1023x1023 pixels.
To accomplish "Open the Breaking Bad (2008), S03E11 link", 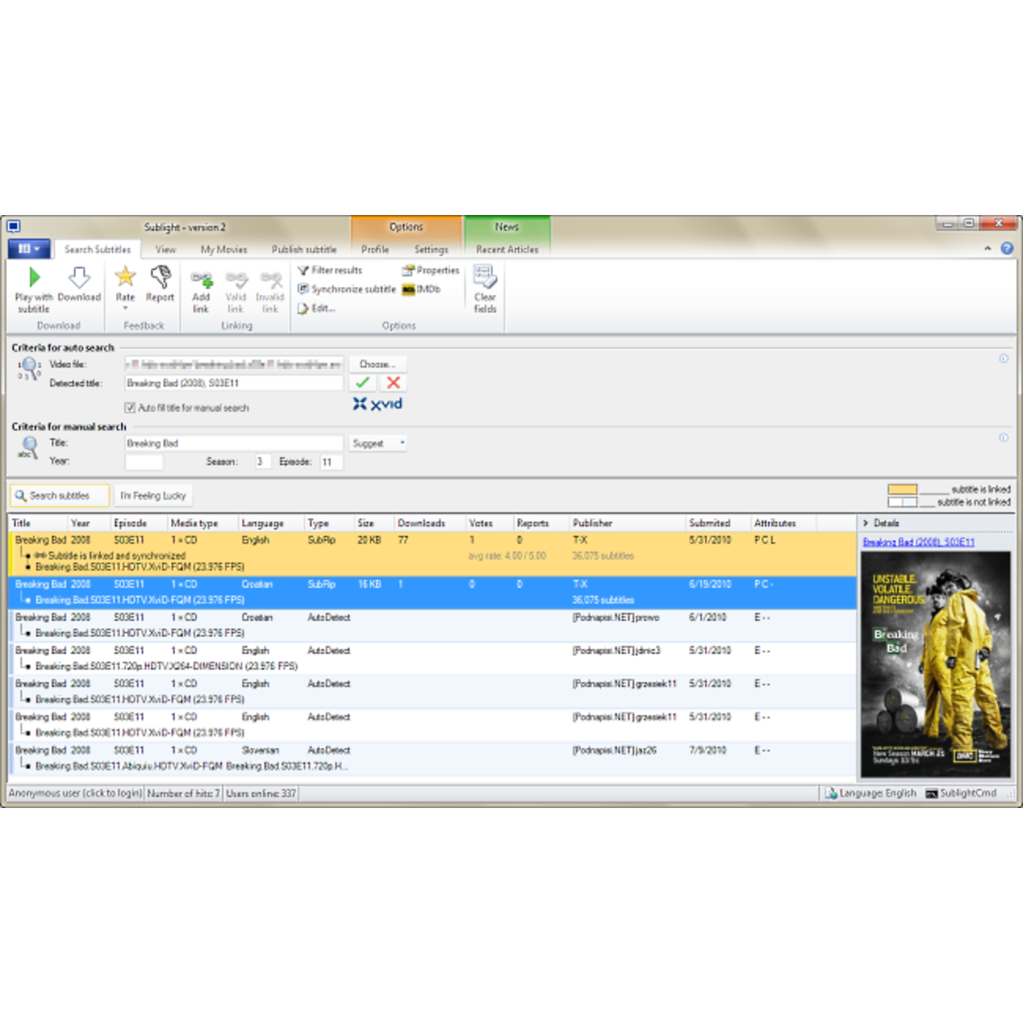I will (x=918, y=542).
